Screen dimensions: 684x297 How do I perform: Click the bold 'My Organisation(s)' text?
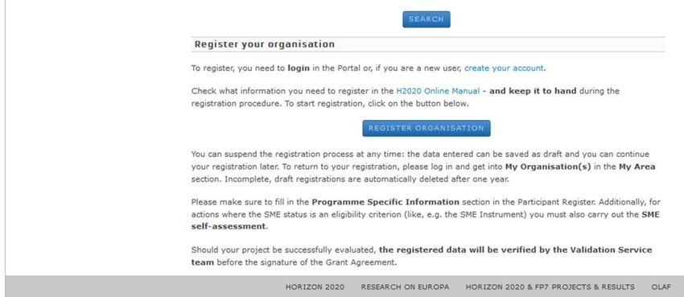coord(548,167)
